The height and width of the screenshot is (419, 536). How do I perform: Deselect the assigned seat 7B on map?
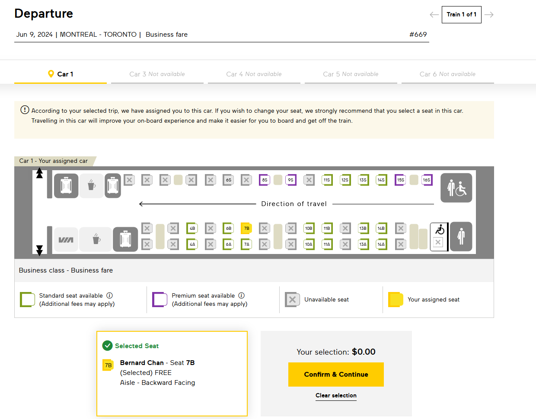tap(246, 228)
